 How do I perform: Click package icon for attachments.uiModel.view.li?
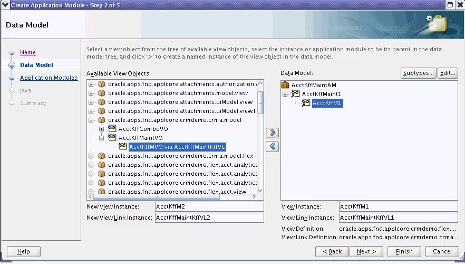click(102, 111)
